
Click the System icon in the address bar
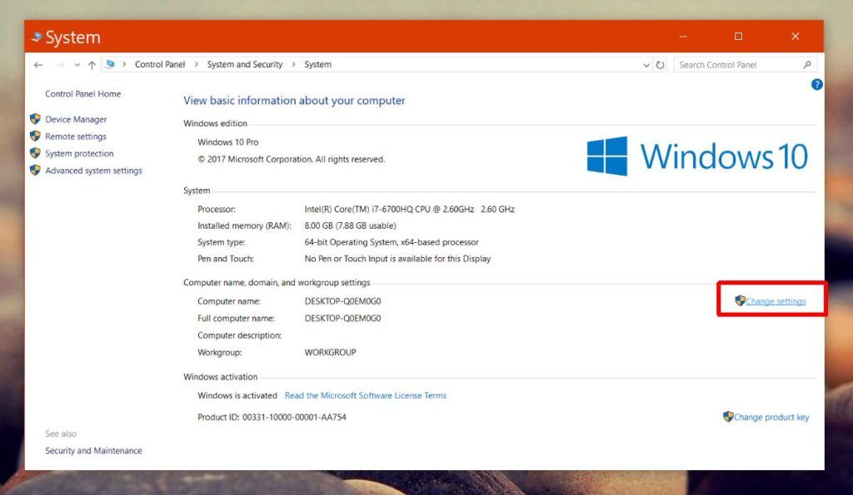coord(110,63)
